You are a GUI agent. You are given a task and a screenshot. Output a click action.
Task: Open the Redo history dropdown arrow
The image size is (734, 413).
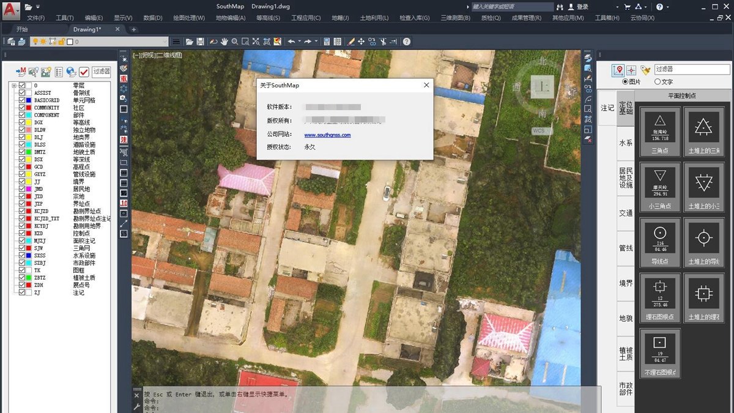click(x=316, y=42)
